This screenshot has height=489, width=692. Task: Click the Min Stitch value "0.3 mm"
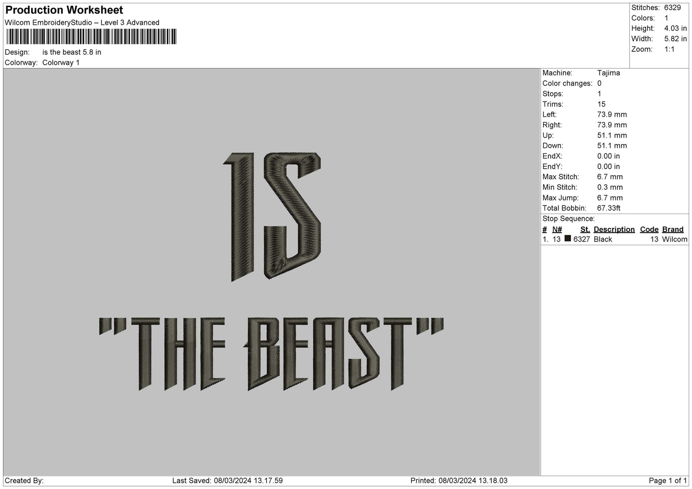click(610, 187)
